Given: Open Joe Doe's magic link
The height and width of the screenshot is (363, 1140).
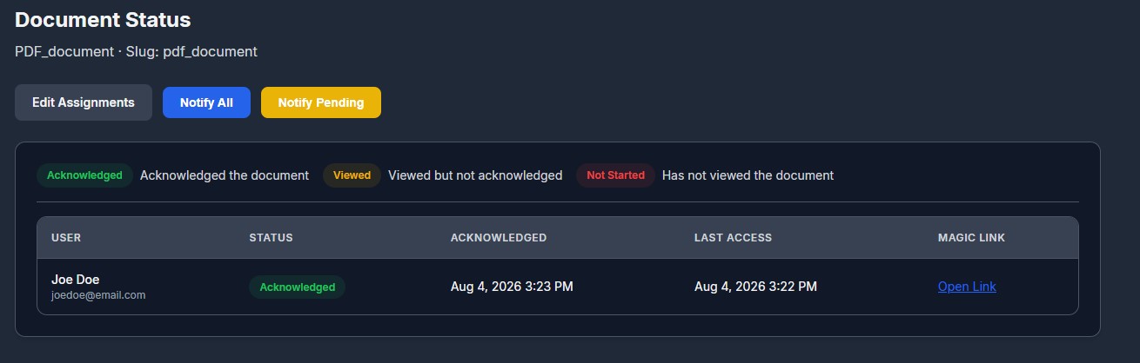Looking at the screenshot, I should point(967,287).
